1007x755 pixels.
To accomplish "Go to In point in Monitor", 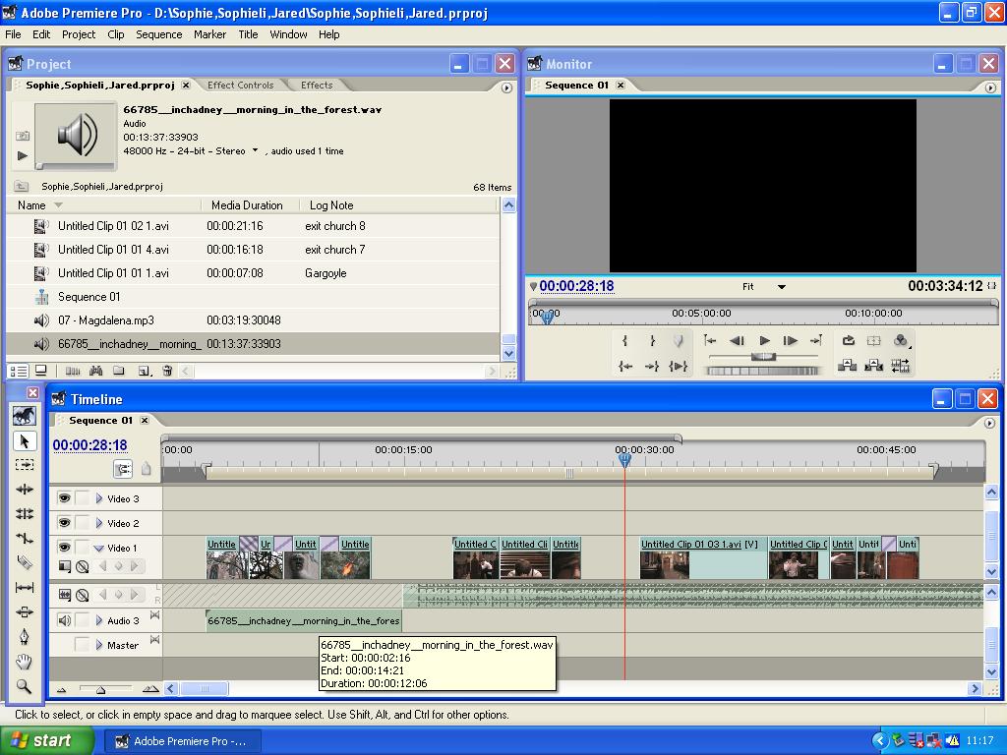I will (624, 366).
